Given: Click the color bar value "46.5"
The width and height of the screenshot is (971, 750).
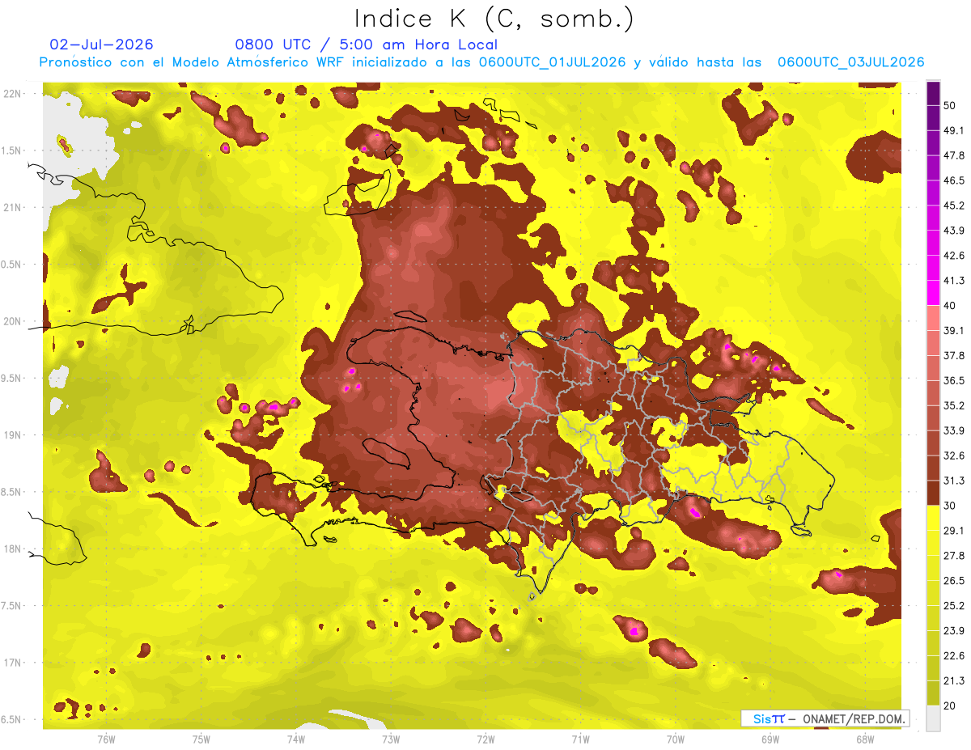Looking at the screenshot, I should point(953,180).
